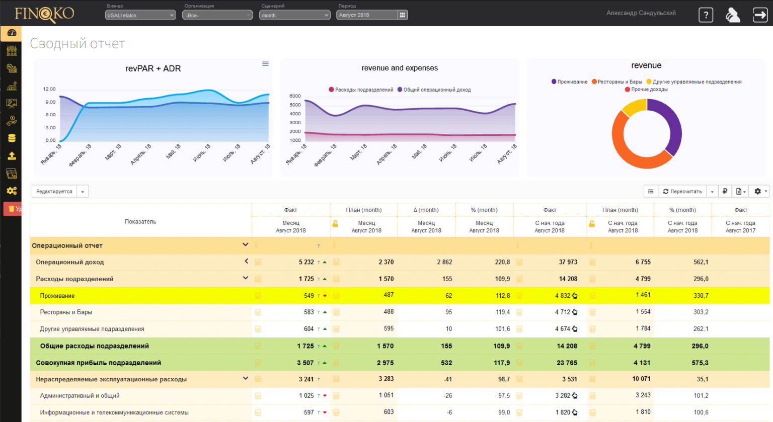Image resolution: width=773 pixels, height=422 pixels.
Task: Open the hotel building icon in sidebar
Action: (x=12, y=51)
